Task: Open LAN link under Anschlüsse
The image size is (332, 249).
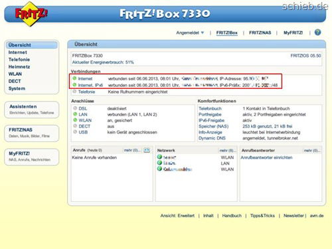Action: (x=83, y=114)
